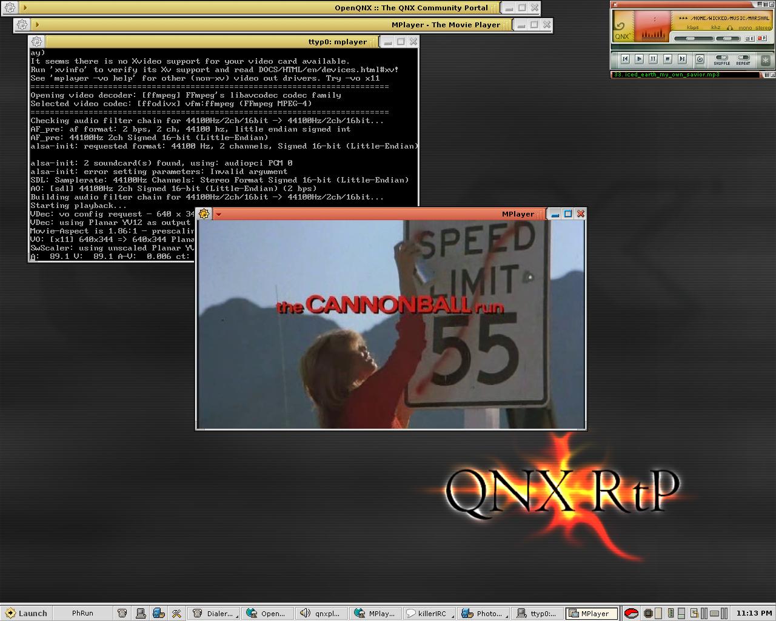Click the PhRun button
Screen dimensions: 776x621
[x=82, y=613]
